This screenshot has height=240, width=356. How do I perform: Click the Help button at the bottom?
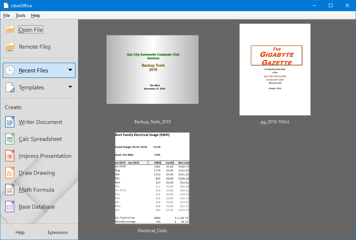pos(20,232)
